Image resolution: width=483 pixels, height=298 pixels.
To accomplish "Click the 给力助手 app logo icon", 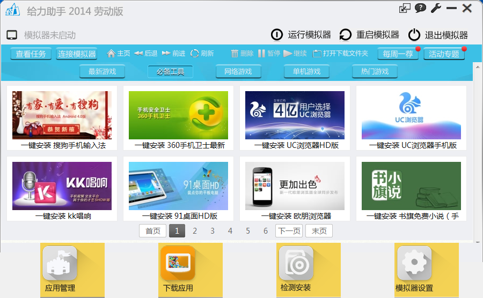I will point(13,10).
